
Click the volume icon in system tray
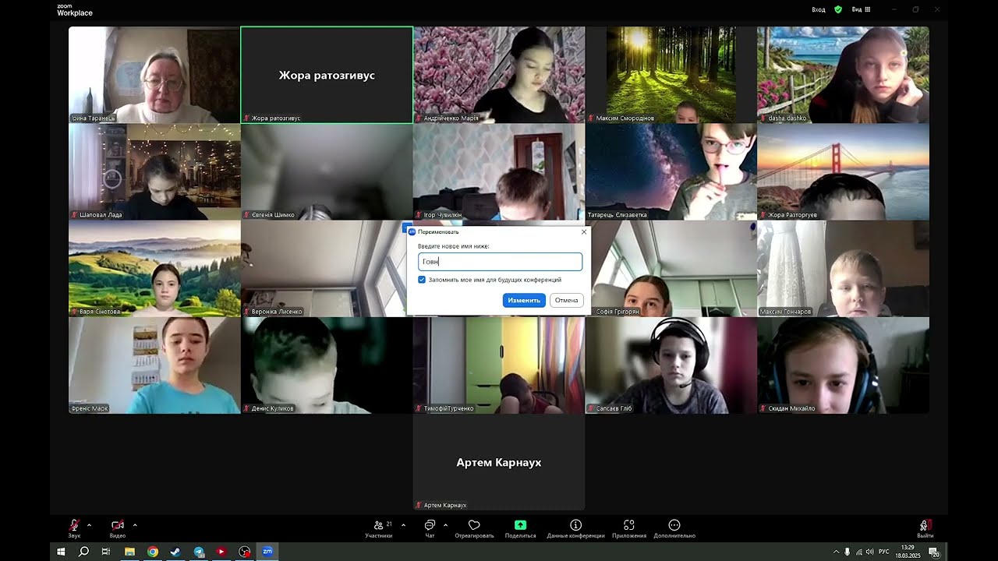(x=869, y=552)
